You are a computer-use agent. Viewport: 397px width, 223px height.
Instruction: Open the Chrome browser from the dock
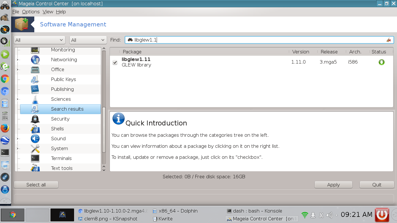5,79
